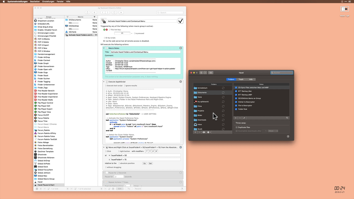Screen dimensions: 354x199
Task: Toggle the Command modifier for the click action
Action: [156, 151]
